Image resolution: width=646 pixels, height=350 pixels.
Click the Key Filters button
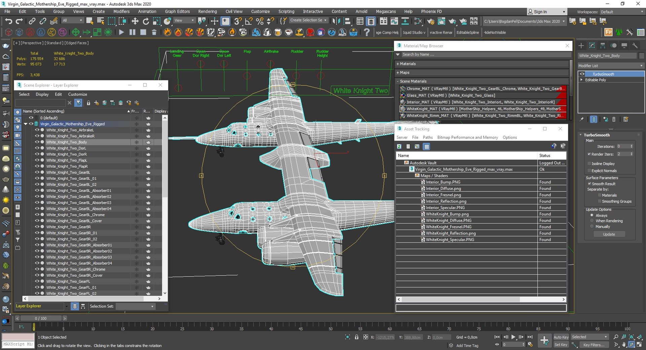[594, 345]
